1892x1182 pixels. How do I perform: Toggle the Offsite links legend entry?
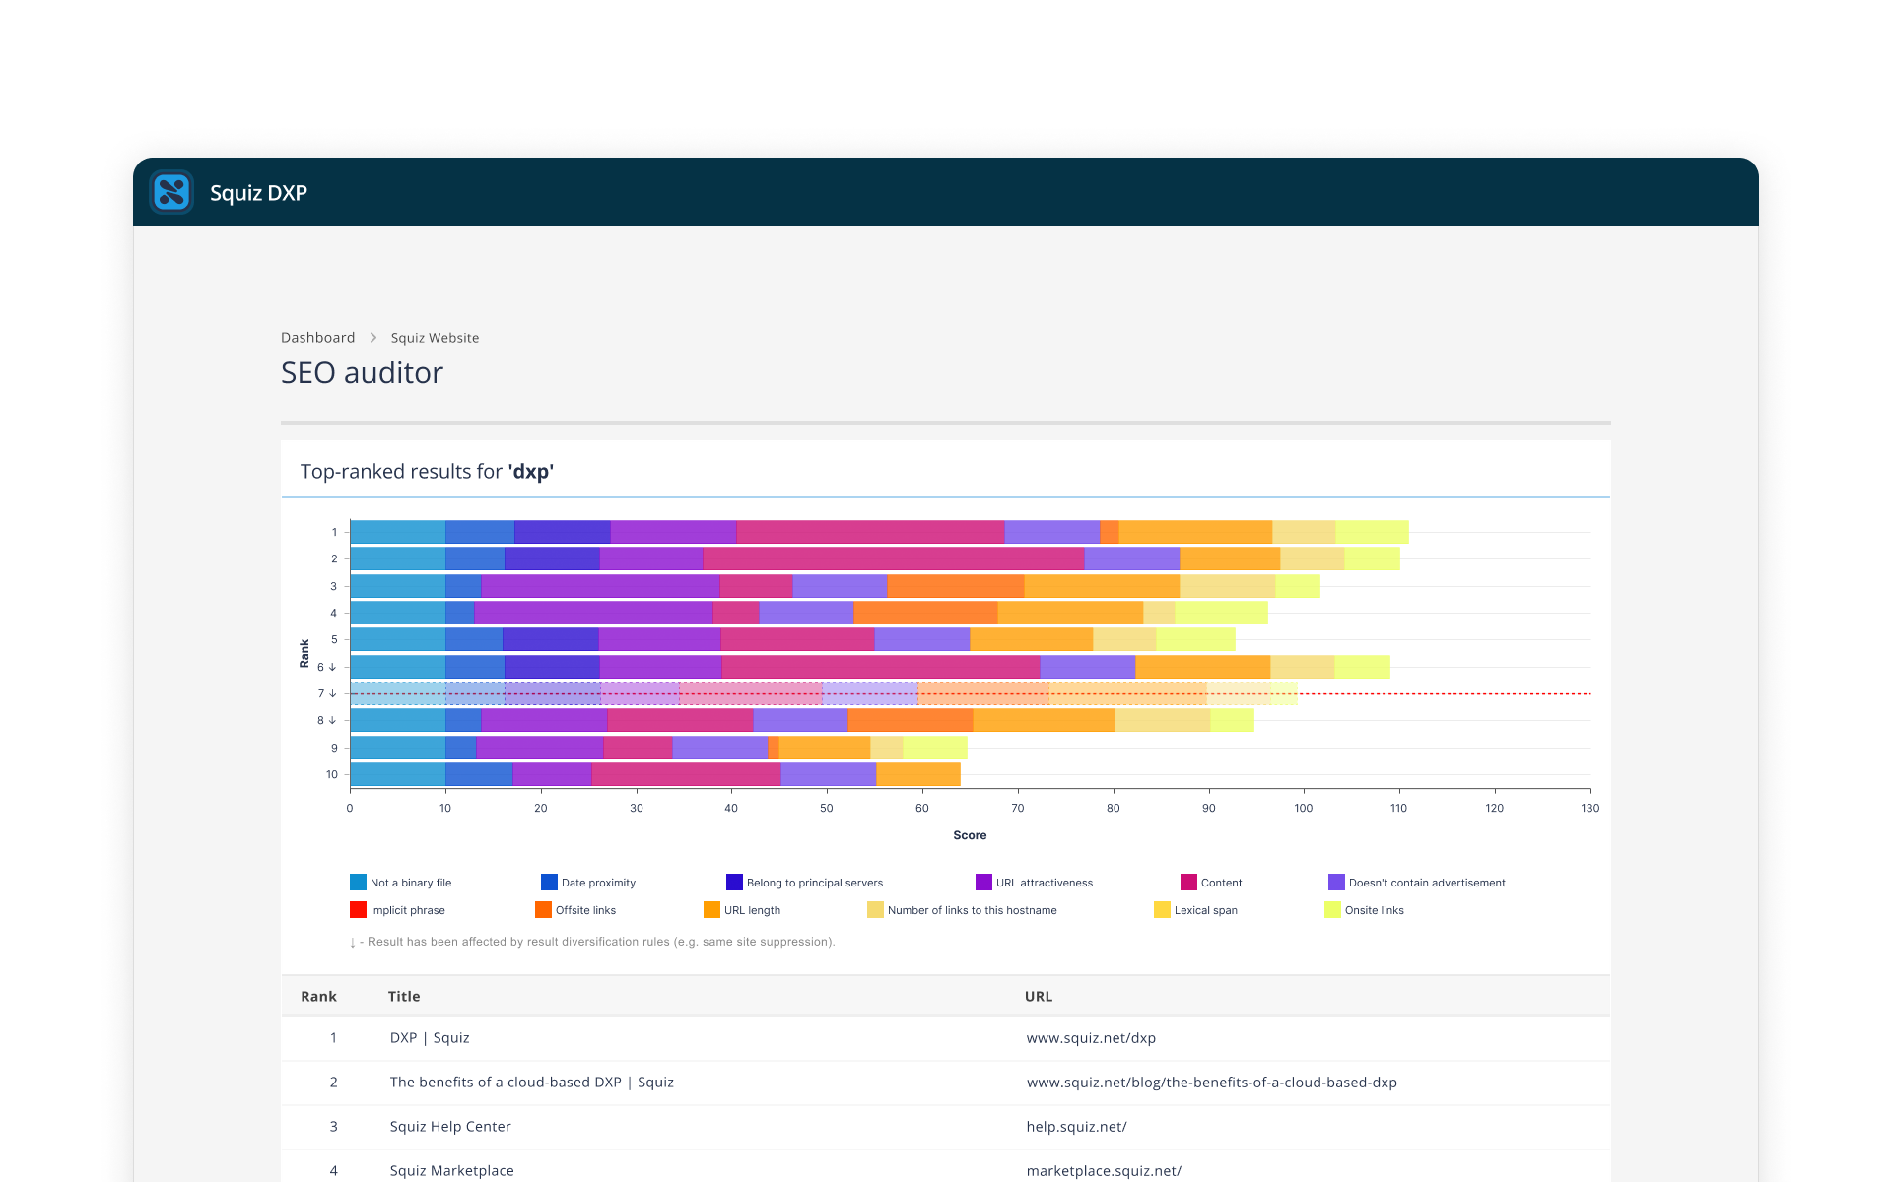coord(575,910)
